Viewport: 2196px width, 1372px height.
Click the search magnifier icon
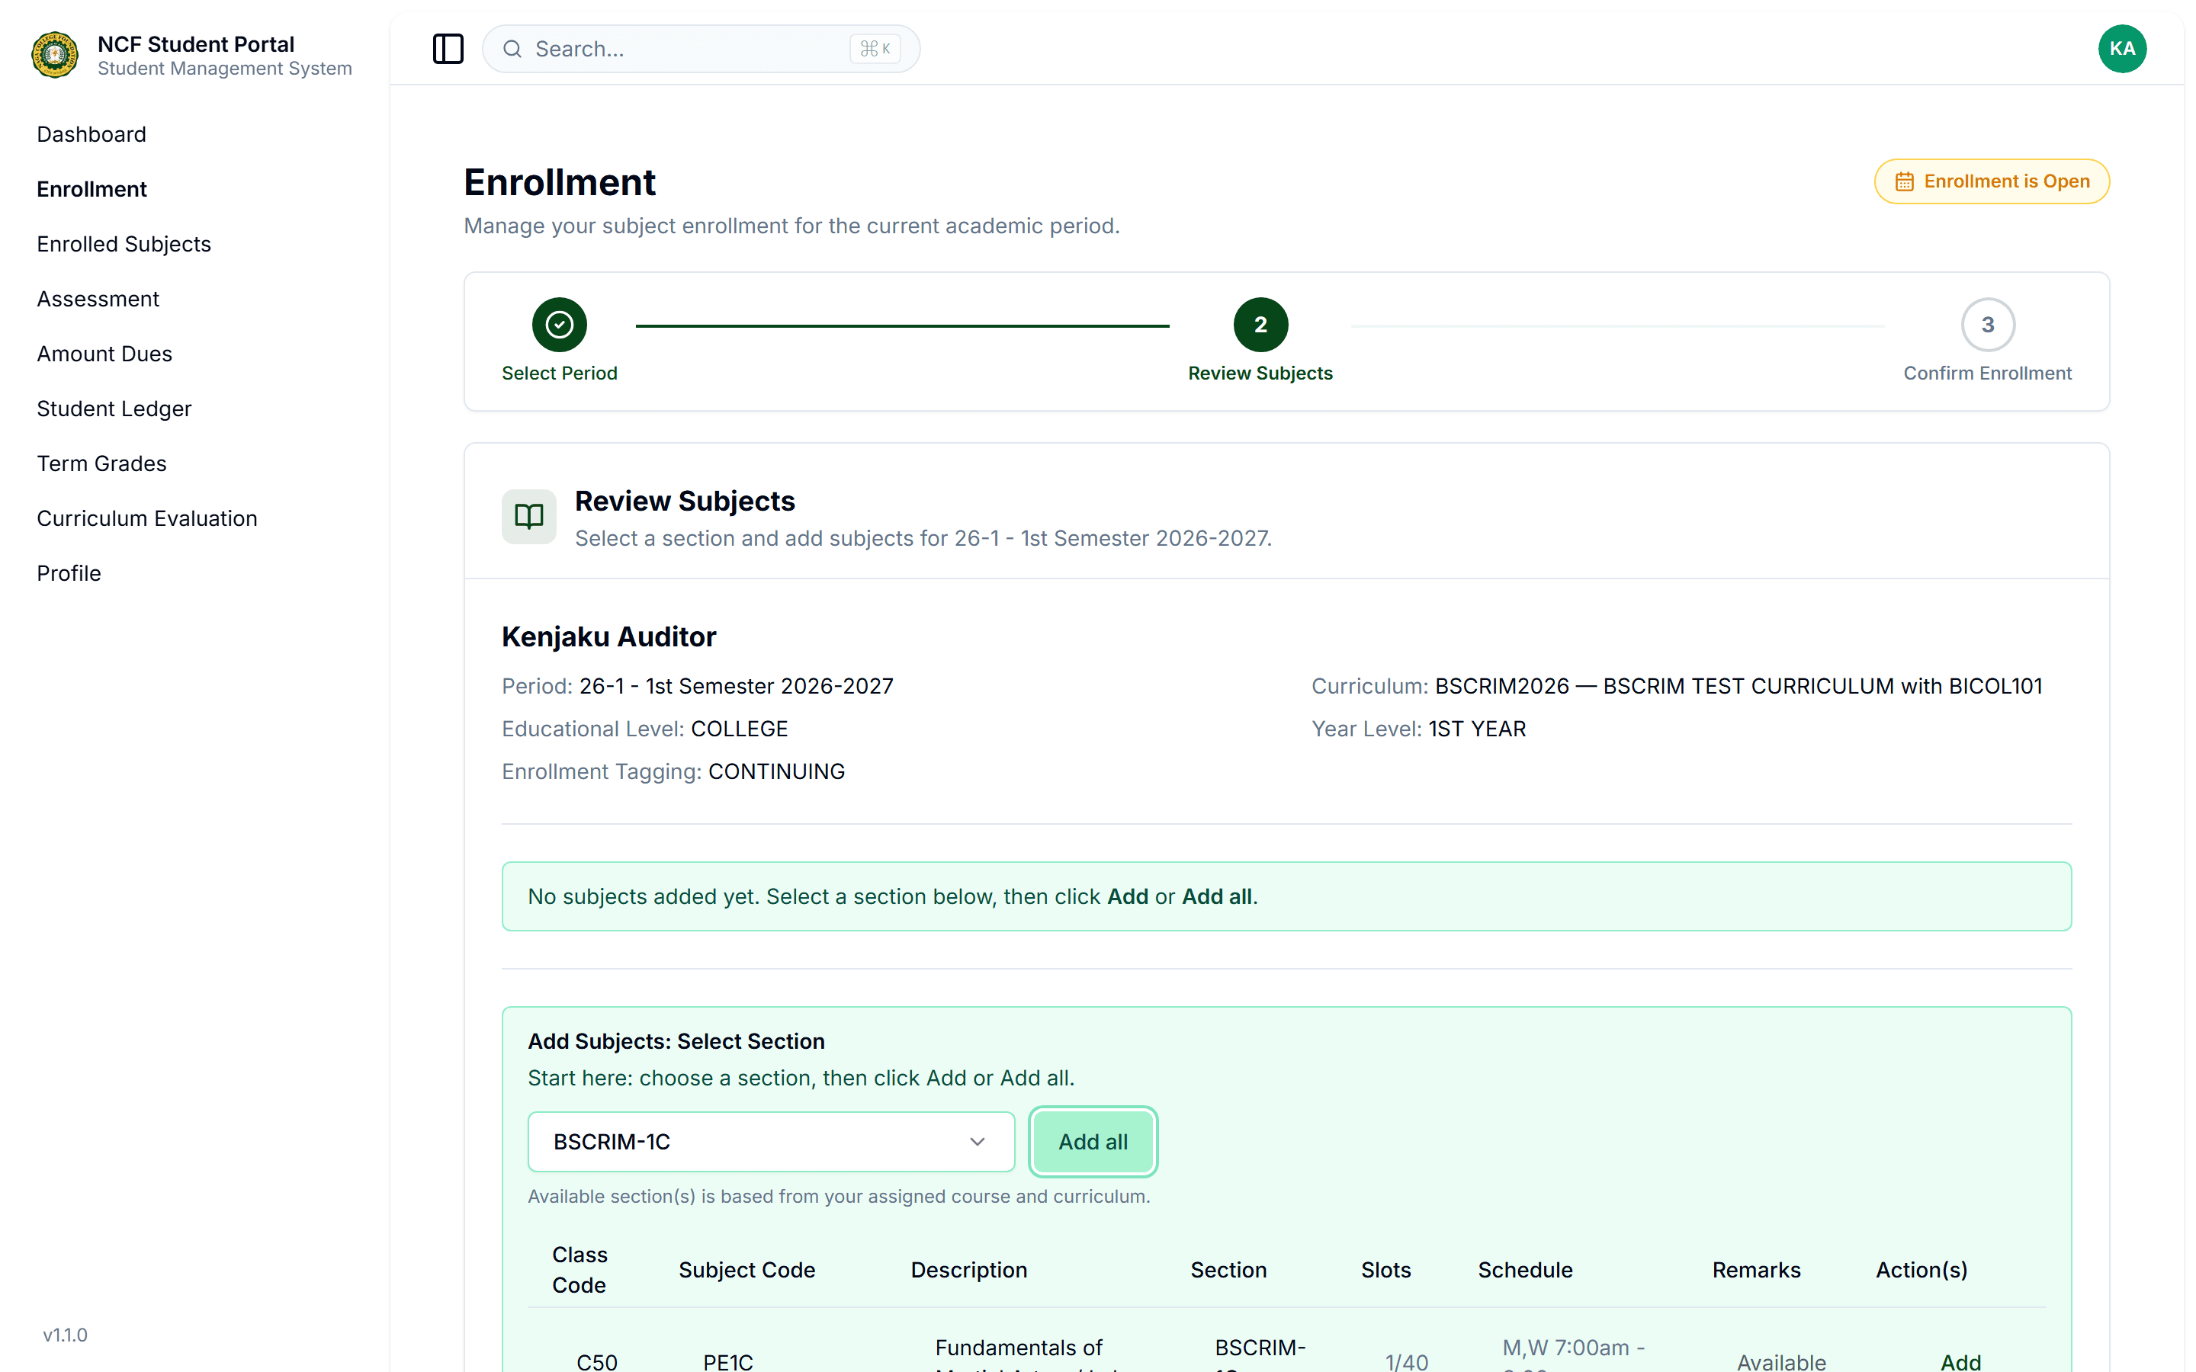(512, 49)
